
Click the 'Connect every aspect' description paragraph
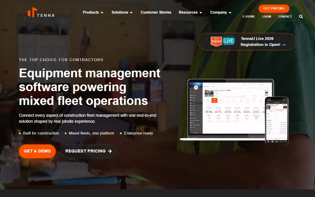tap(88, 118)
